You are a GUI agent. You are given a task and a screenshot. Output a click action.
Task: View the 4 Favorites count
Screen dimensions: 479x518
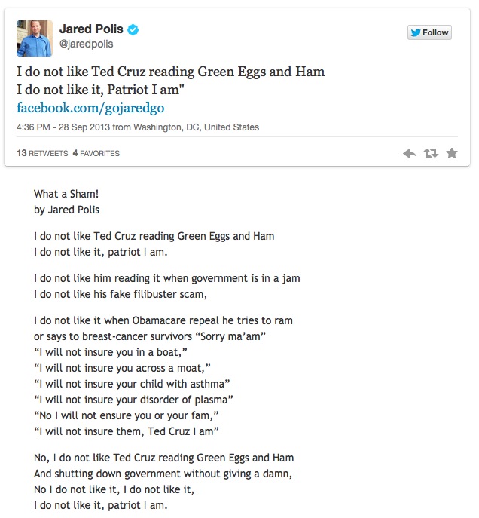click(x=96, y=153)
